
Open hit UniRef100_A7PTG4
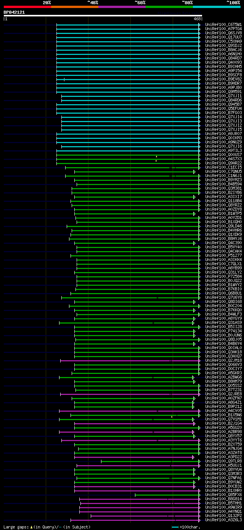pyautogui.click(x=223, y=29)
